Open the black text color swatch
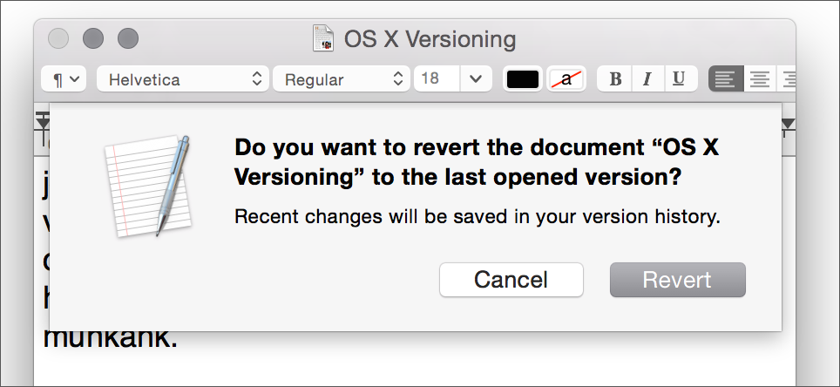840x387 pixels. [522, 79]
